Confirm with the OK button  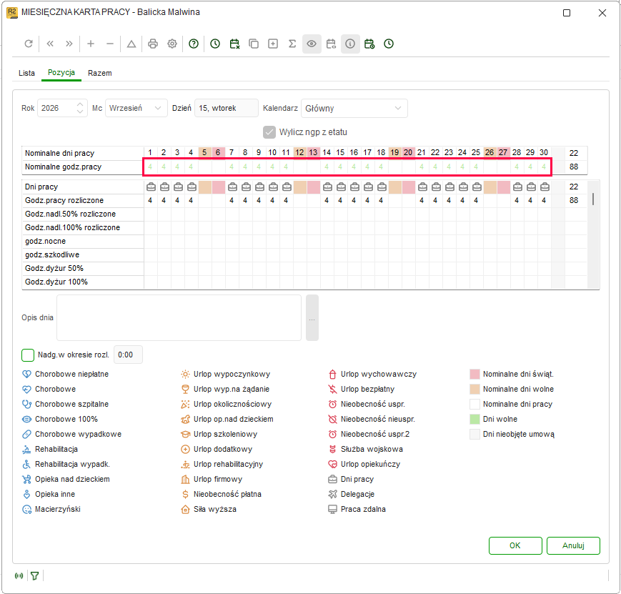515,545
